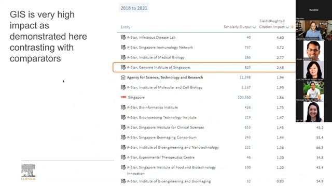This screenshot has width=332, height=186.
Task: Click scholarly output value 426
Action: [x=247, y=107]
